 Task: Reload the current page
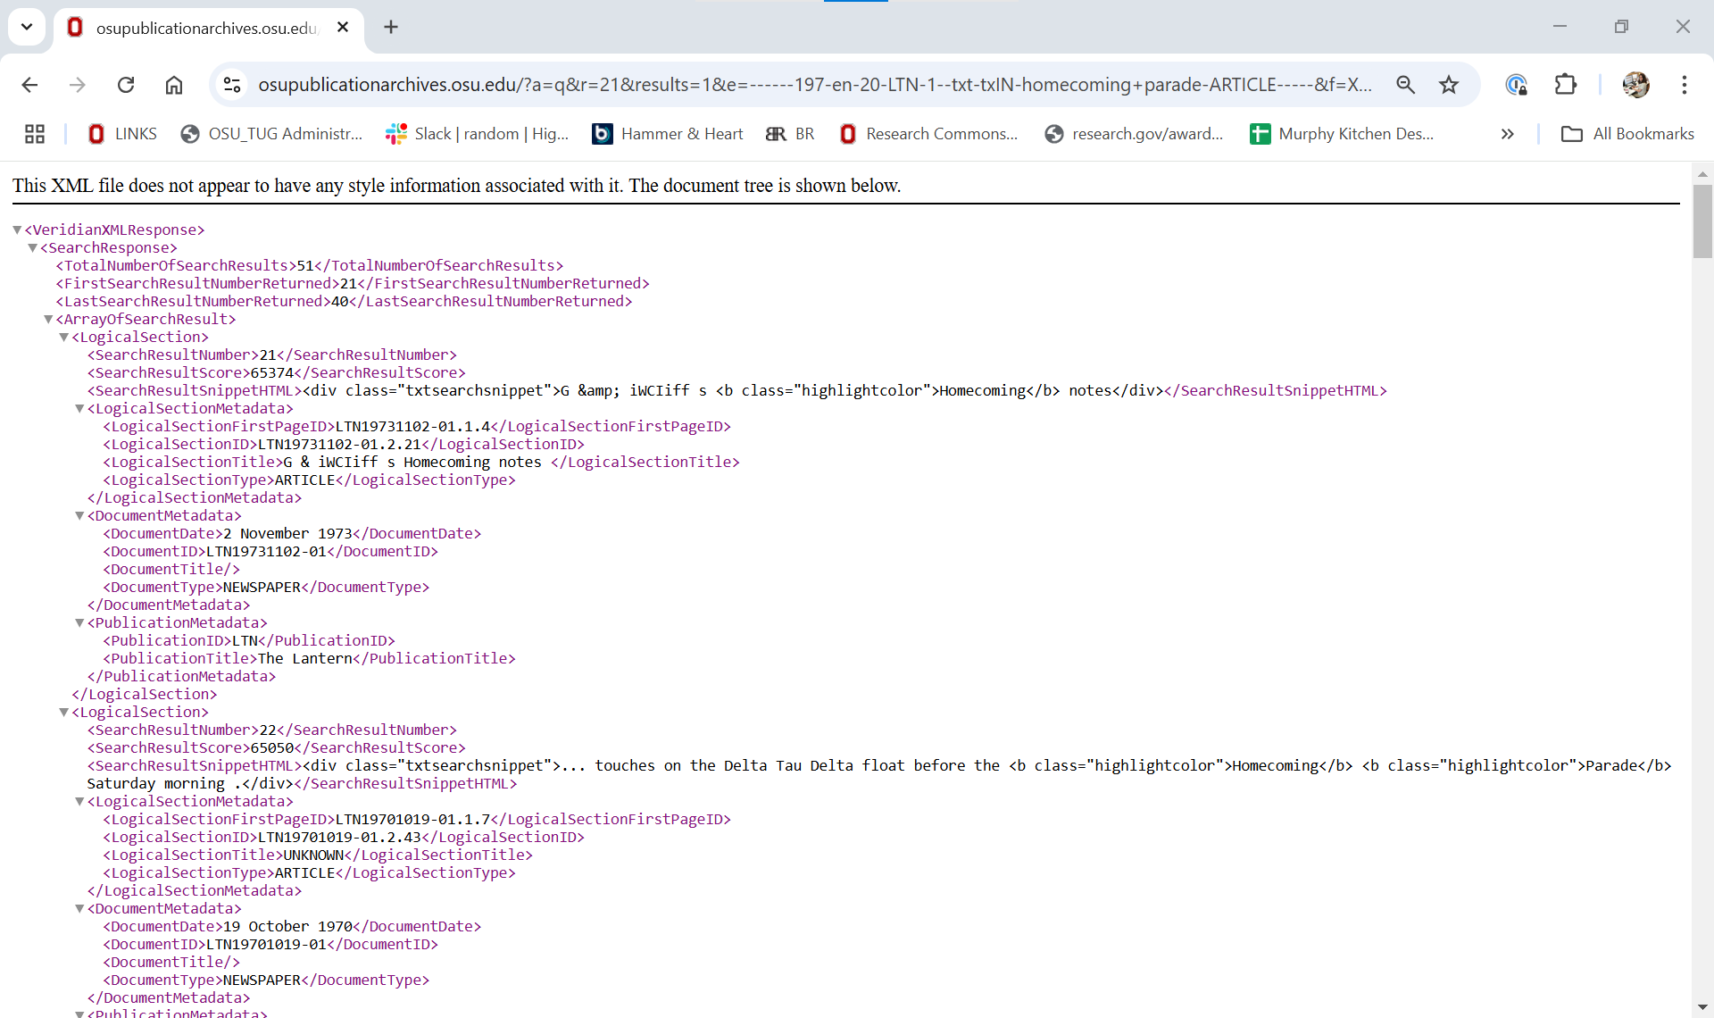[126, 85]
